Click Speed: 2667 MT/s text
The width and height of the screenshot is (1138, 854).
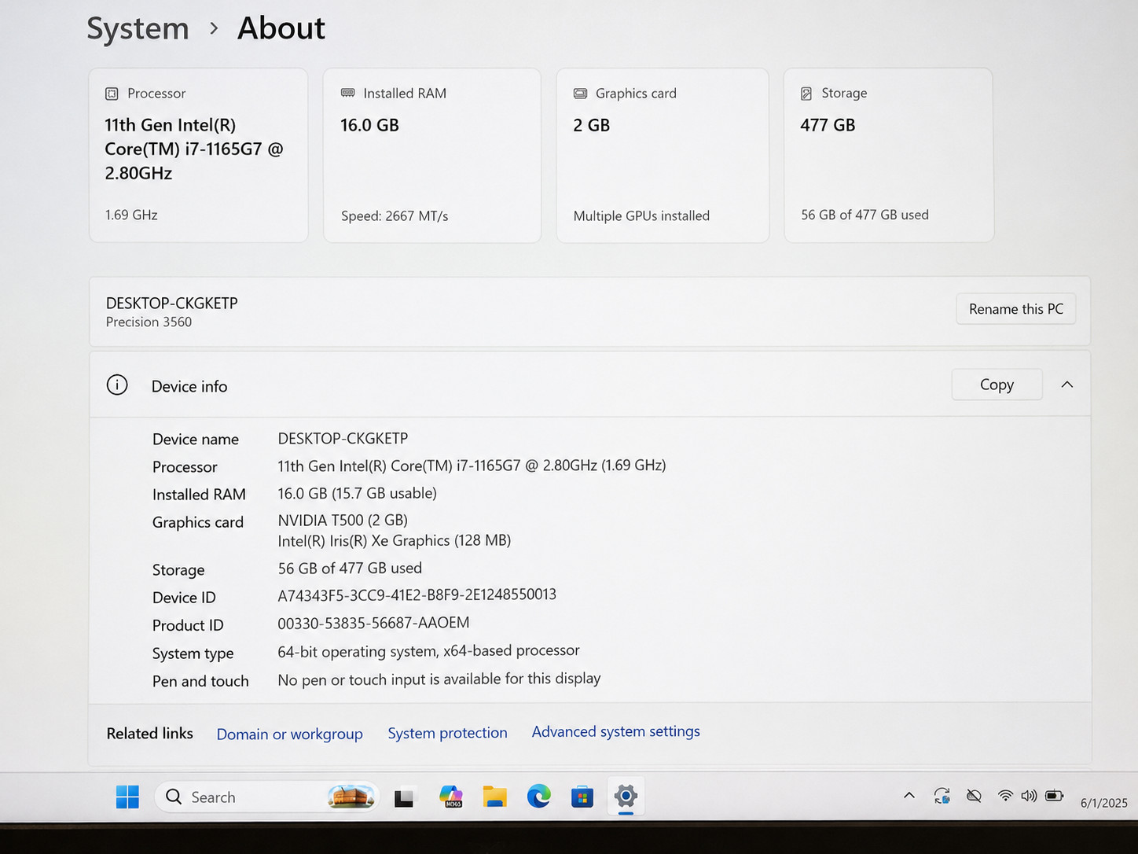point(395,216)
